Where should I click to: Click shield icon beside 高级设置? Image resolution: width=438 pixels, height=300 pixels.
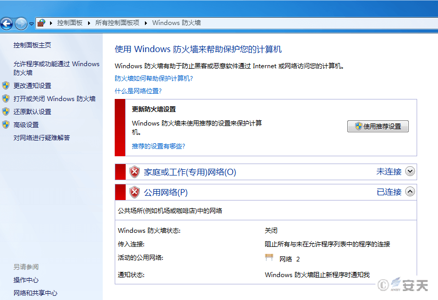[x=6, y=124]
